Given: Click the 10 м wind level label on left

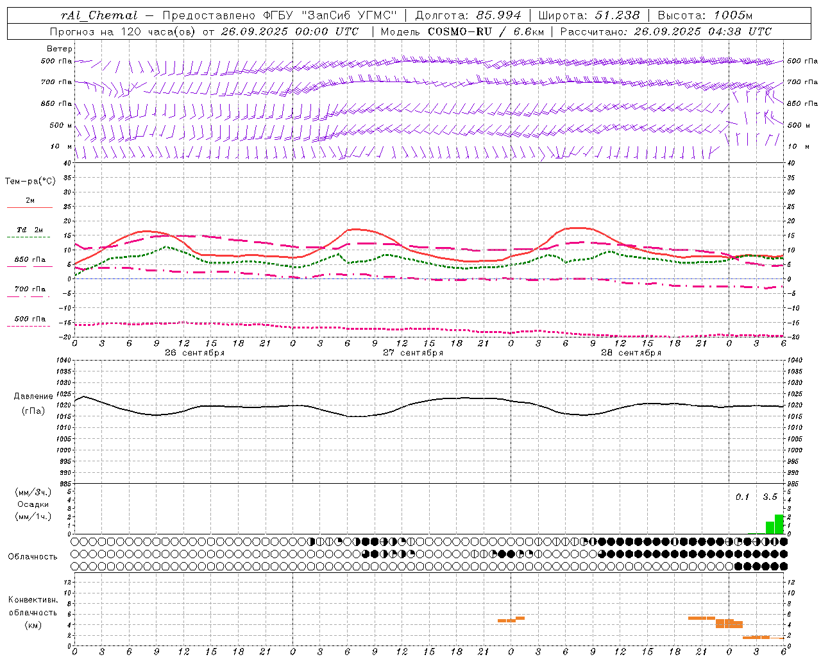Looking at the screenshot, I should 61,146.
